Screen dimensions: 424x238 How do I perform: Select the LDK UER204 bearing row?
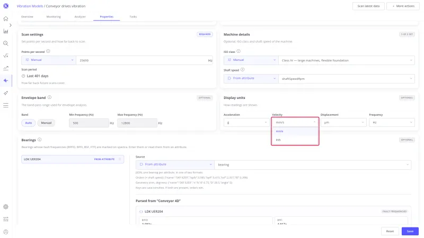(73, 159)
